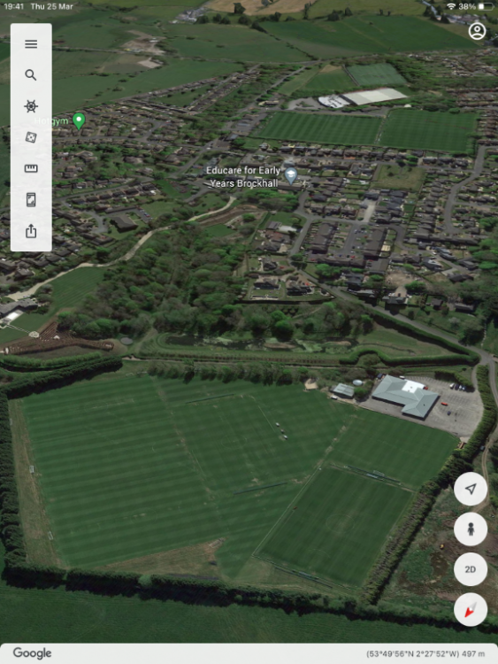This screenshot has height=664, width=498.
Task: Open Educare for Early Years Brockhall label
Action: (x=243, y=176)
